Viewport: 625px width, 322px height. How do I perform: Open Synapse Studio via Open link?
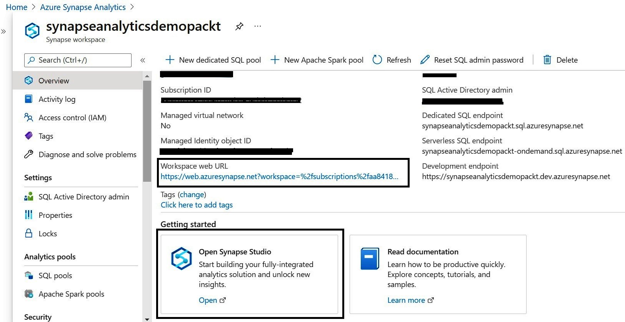pyautogui.click(x=212, y=300)
